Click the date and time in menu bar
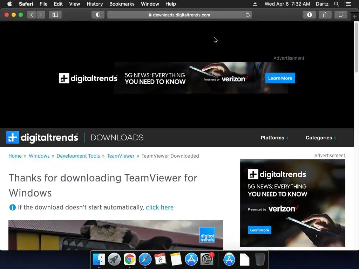Viewport: 359px width, 269px height. tap(287, 4)
